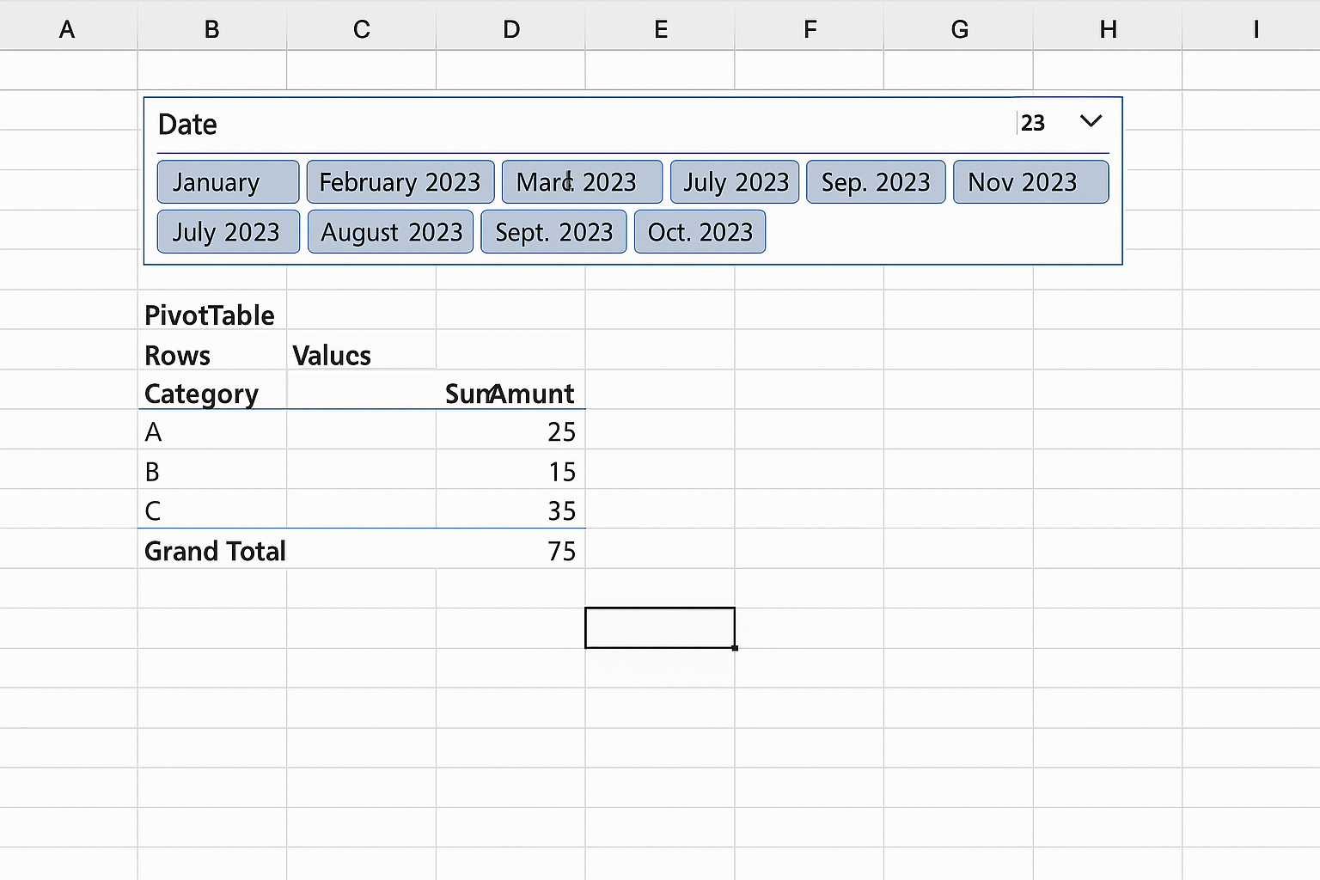Select July 2023 button next to August 2023
Image resolution: width=1320 pixels, height=880 pixels.
pos(228,232)
